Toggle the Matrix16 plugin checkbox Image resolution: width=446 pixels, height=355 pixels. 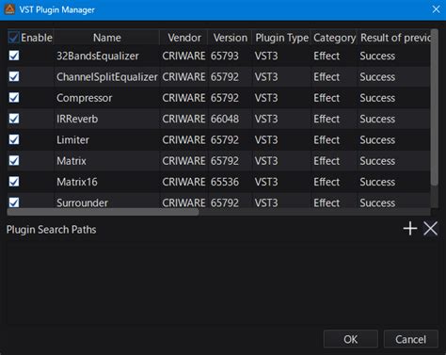point(14,182)
